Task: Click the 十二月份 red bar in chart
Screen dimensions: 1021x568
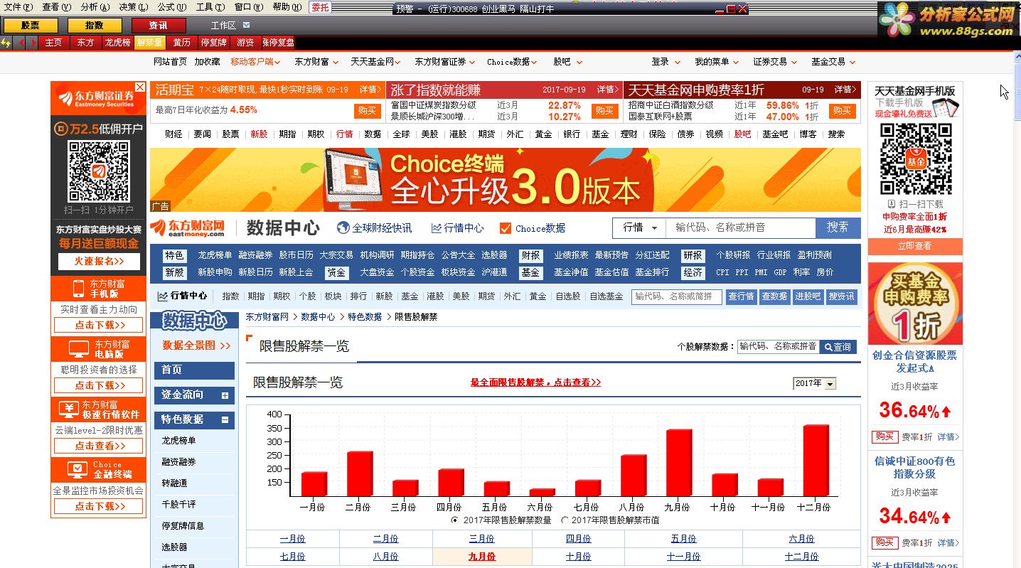Action: tap(816, 461)
